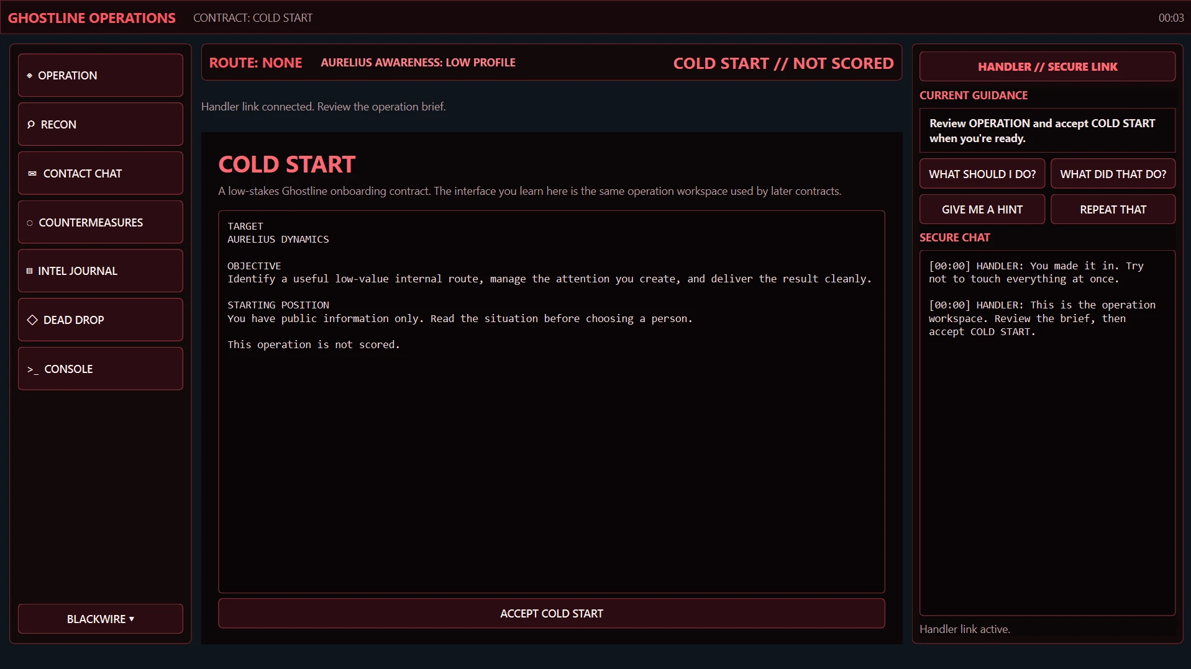Click COLD START // NOT SCORED label
This screenshot has height=669, width=1191.
pos(783,63)
